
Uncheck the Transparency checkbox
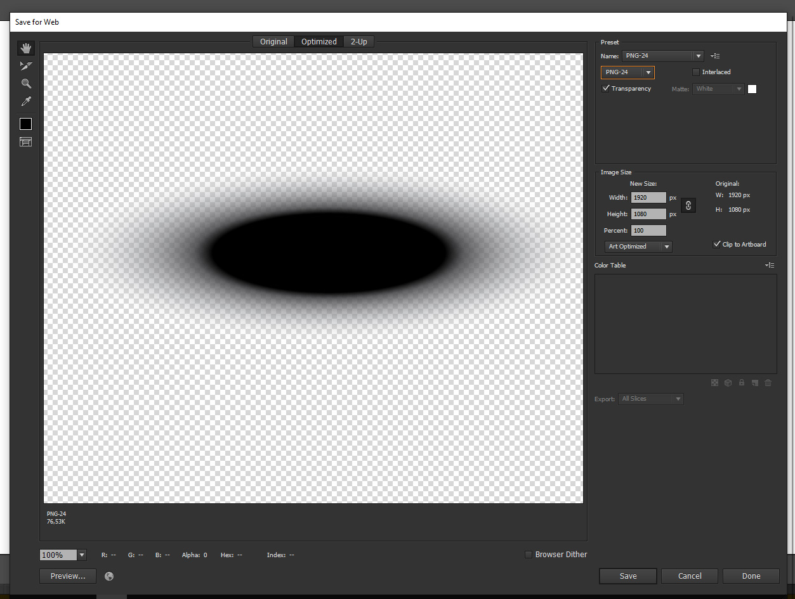pyautogui.click(x=606, y=89)
